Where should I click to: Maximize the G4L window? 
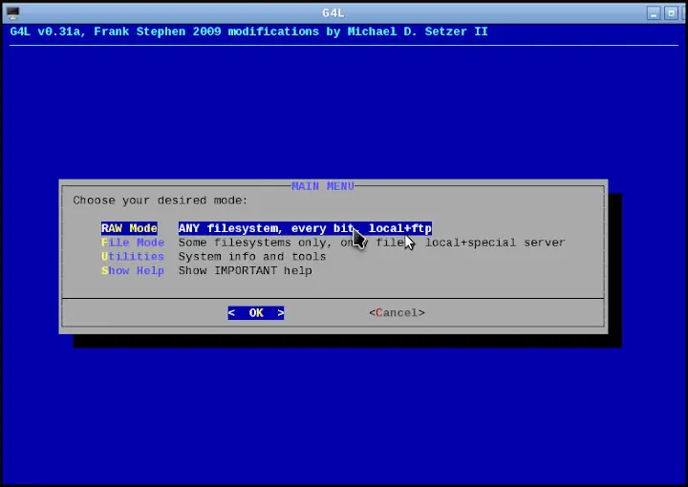pyautogui.click(x=671, y=13)
